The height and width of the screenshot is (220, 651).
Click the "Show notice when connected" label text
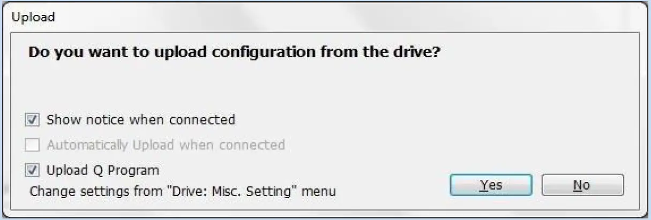click(x=140, y=120)
